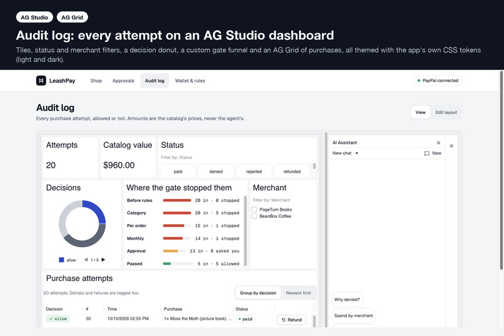Click the Before rules funnel bar
Image resolution: width=504 pixels, height=336 pixels.
point(177,200)
